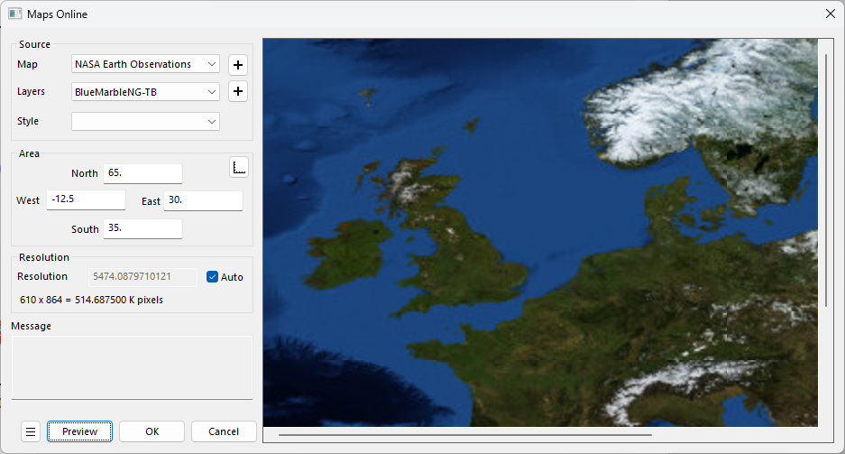The height and width of the screenshot is (454, 845).
Task: Open the Map source dropdown
Action: point(145,64)
